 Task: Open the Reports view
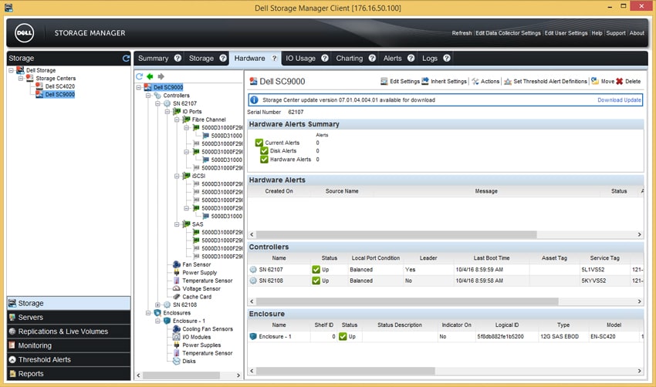[x=69, y=374]
